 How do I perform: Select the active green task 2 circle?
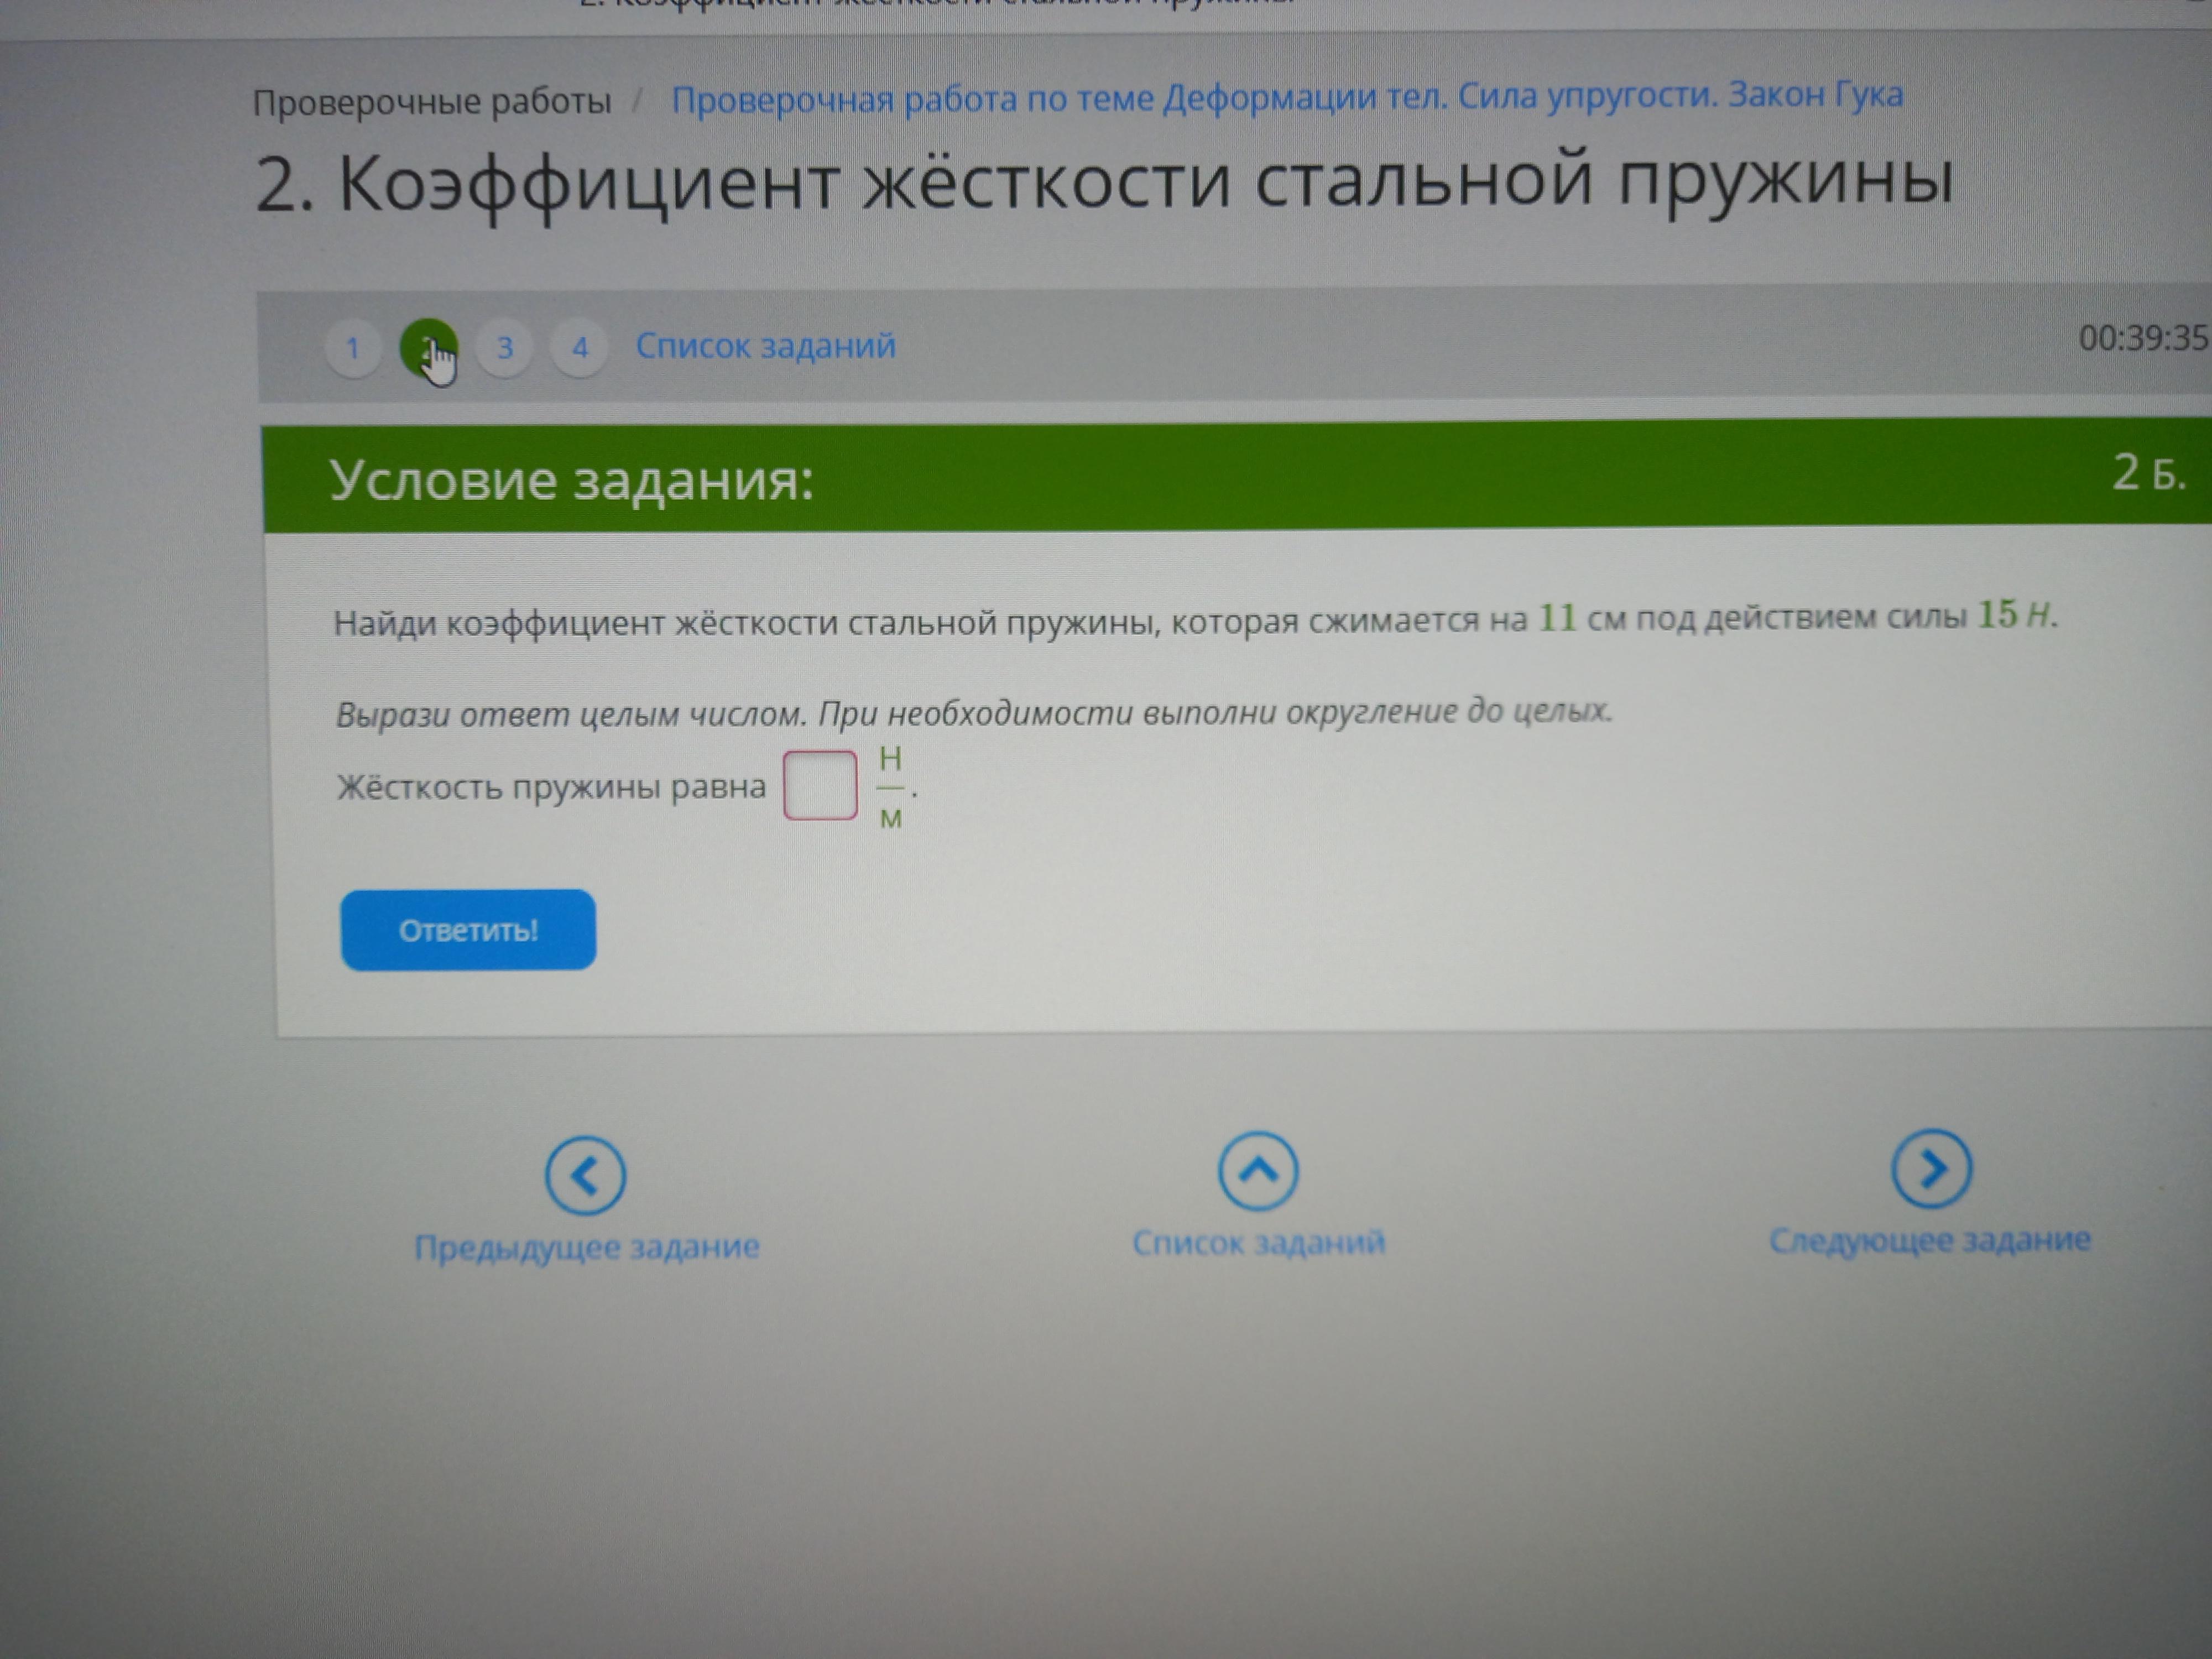[x=428, y=347]
